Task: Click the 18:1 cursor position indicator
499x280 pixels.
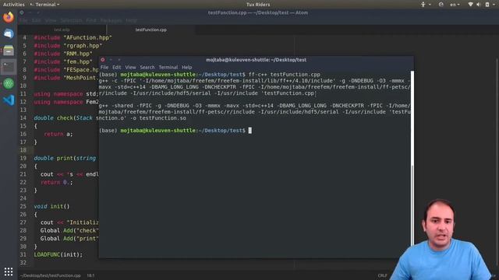Action: click(x=90, y=275)
